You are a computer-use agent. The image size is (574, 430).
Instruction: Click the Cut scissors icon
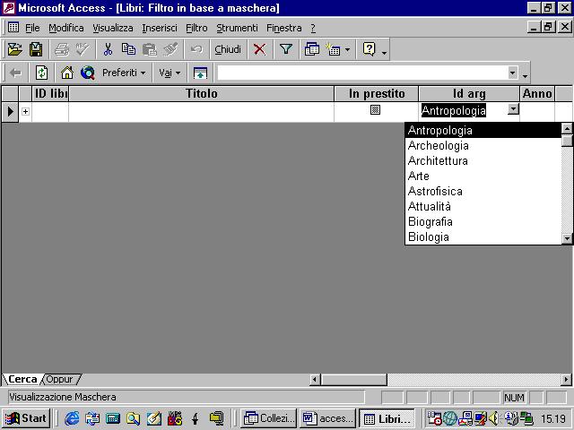(108, 49)
